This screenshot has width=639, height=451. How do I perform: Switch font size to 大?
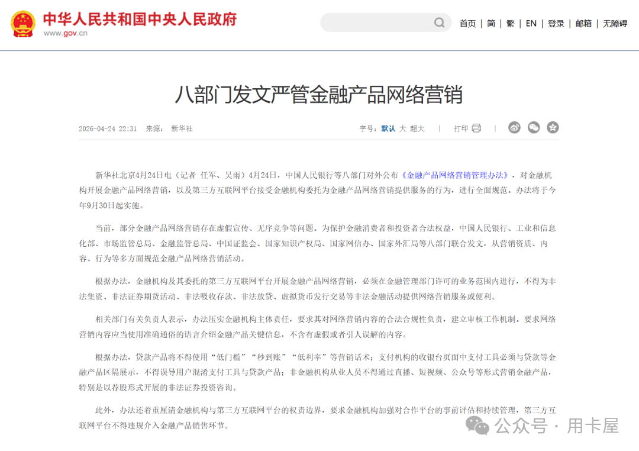pyautogui.click(x=402, y=128)
